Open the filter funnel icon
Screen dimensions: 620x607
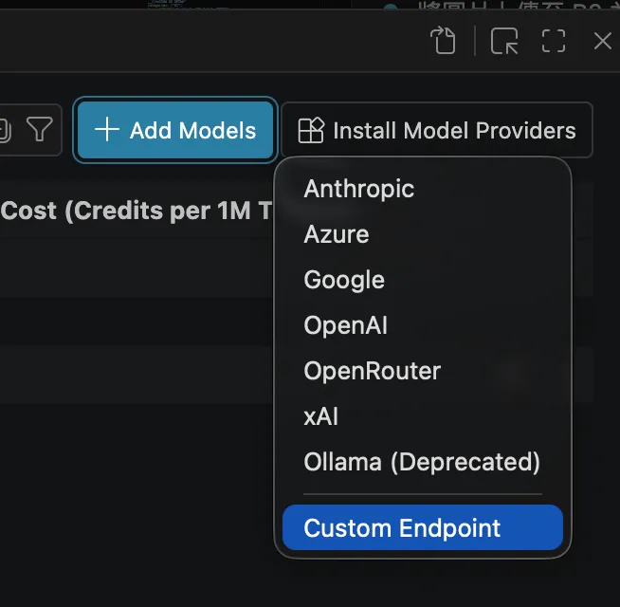[39, 129]
